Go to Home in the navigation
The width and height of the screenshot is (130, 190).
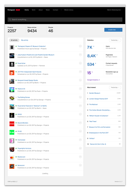coord(26,10)
